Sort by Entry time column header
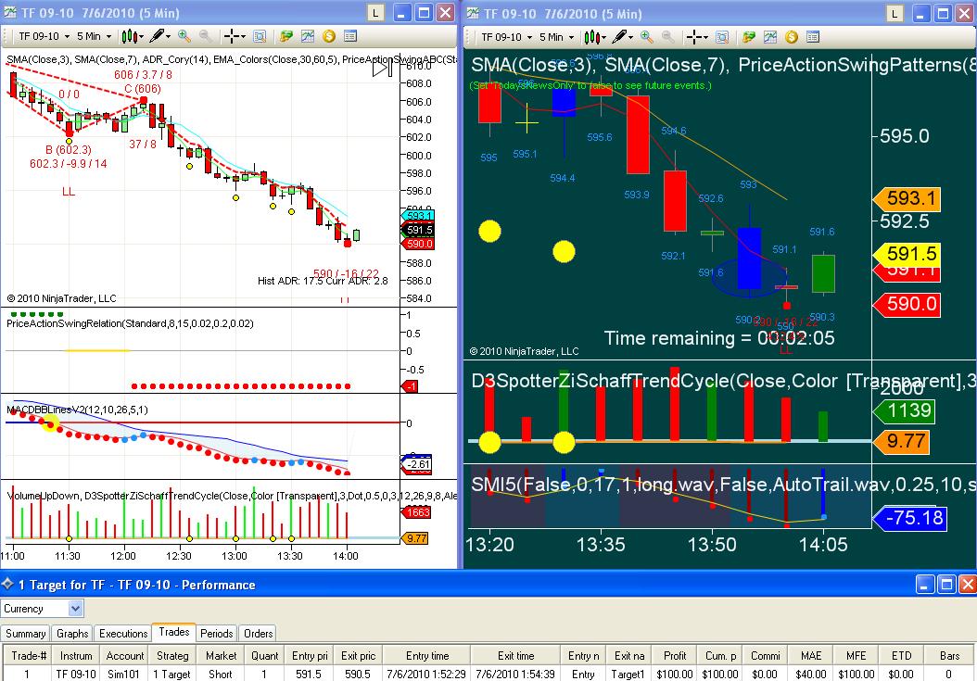 pos(426,655)
